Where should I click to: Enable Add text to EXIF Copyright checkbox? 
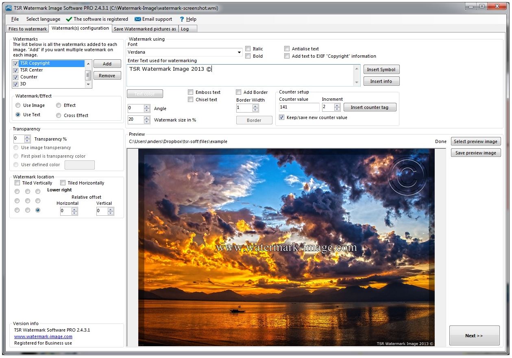[287, 56]
